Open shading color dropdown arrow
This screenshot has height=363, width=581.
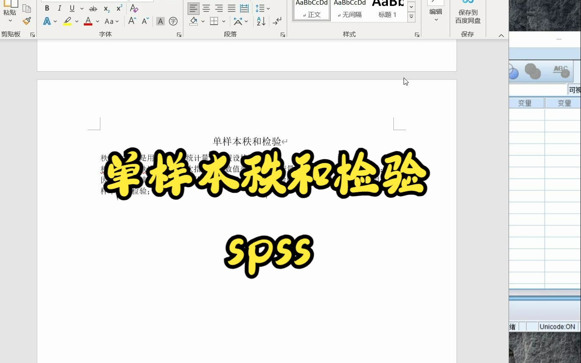tap(203, 21)
